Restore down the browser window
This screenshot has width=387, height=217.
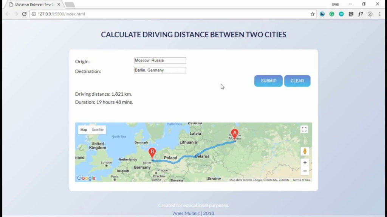coord(364,4)
